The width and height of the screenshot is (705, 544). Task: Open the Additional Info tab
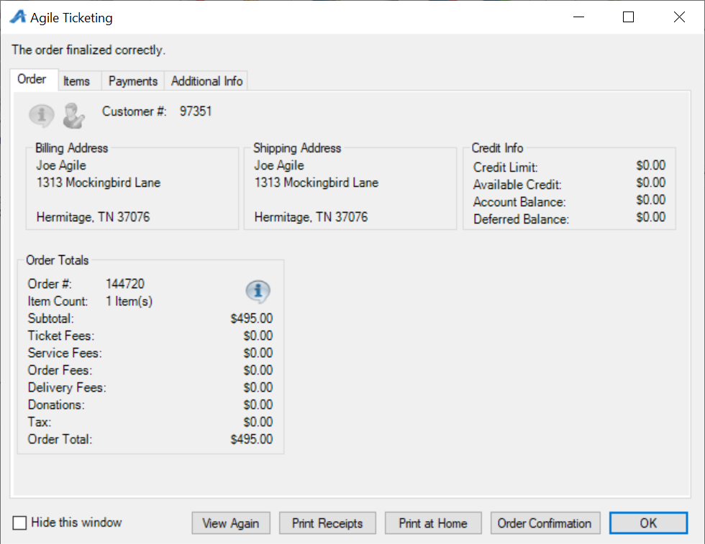click(207, 81)
